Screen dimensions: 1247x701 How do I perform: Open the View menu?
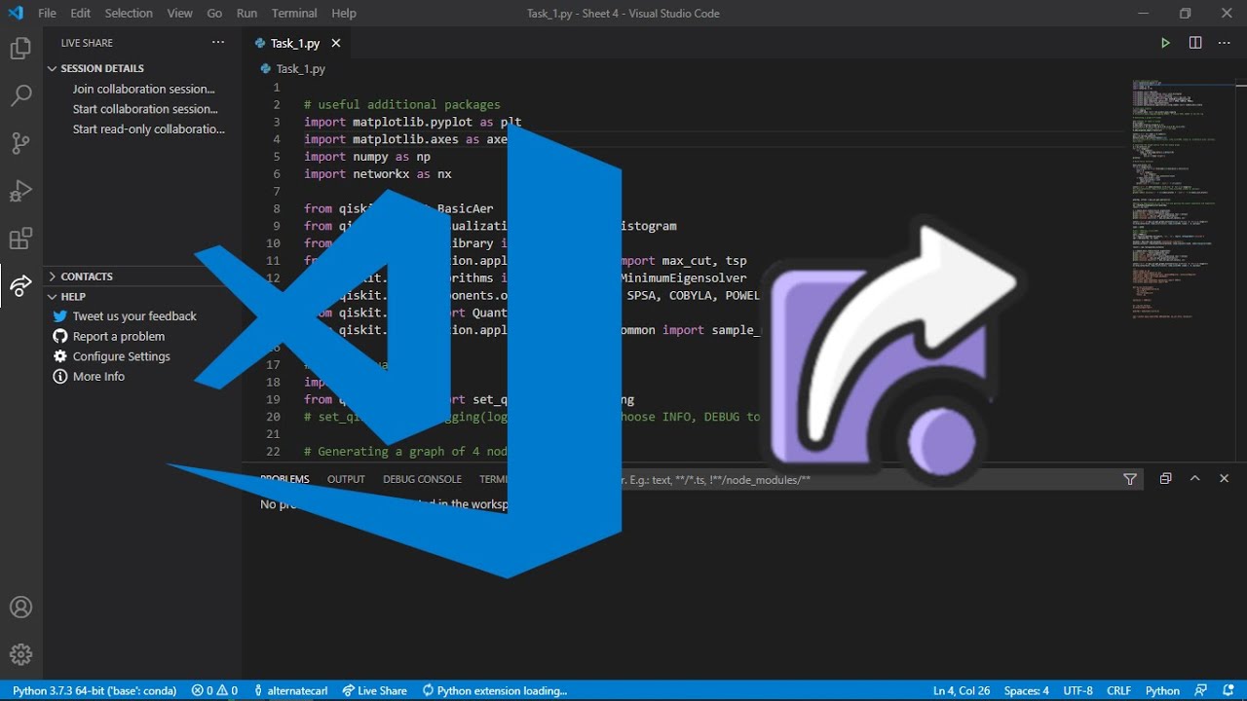(179, 13)
